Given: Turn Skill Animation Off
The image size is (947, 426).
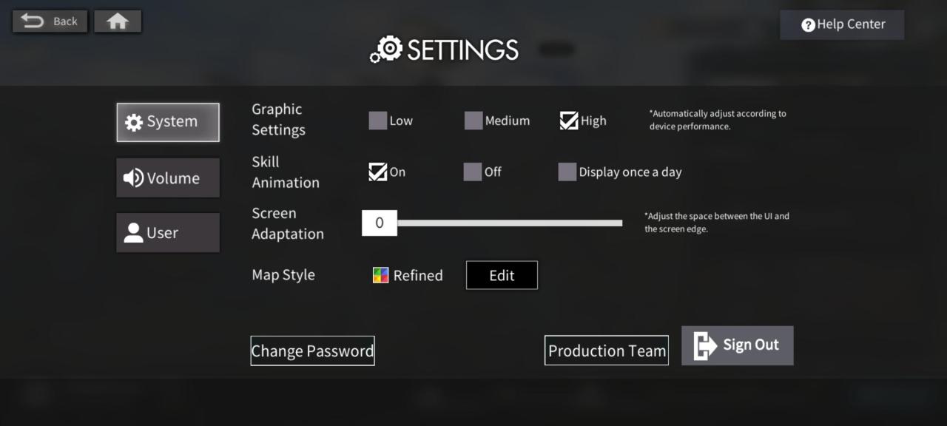Looking at the screenshot, I should 473,172.
